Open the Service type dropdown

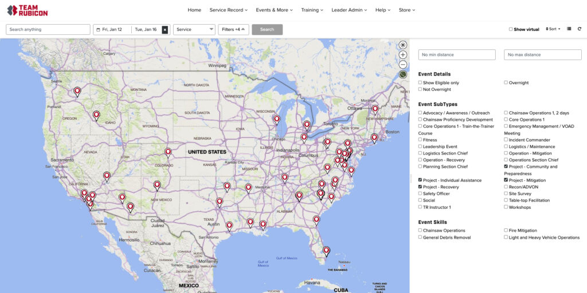pos(194,30)
